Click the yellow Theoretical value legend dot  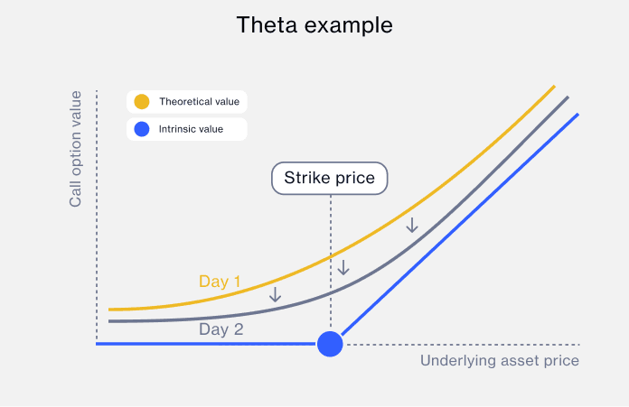point(141,101)
